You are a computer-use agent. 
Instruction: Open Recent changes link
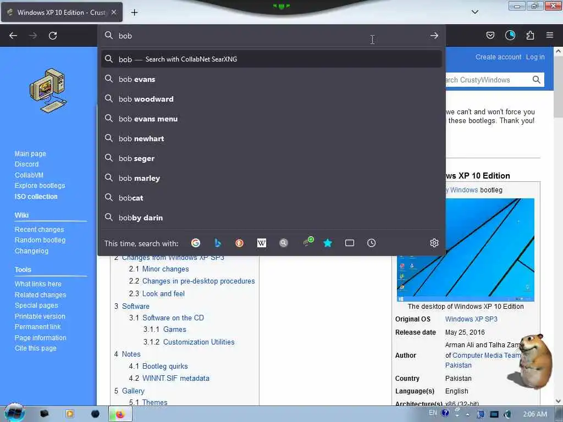click(39, 229)
